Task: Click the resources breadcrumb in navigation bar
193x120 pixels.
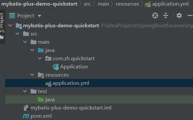Action: 127,4
